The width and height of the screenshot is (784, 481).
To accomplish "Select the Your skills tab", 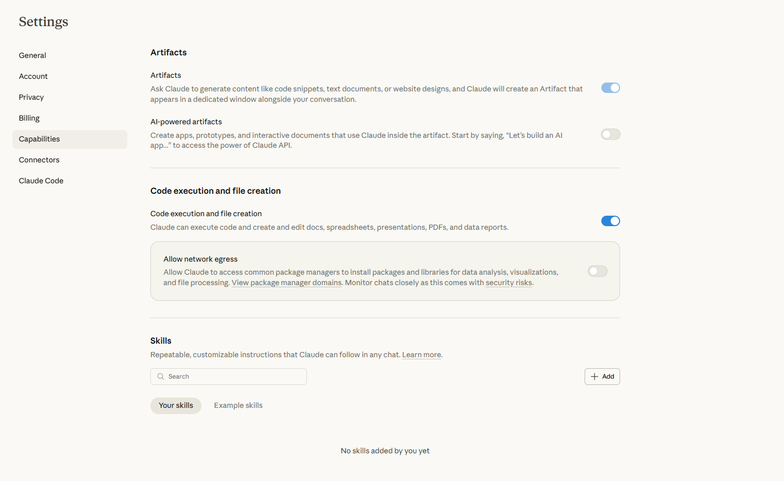I will 176,405.
